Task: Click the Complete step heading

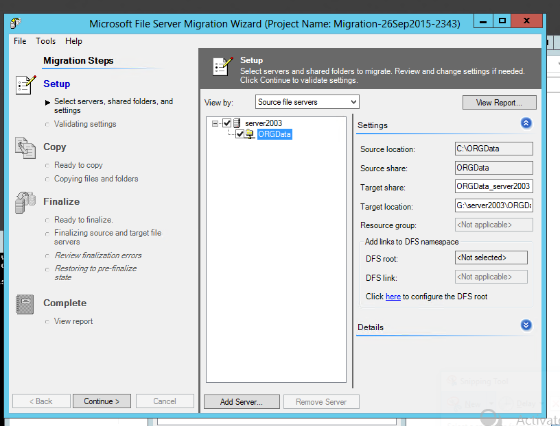Action: [65, 303]
